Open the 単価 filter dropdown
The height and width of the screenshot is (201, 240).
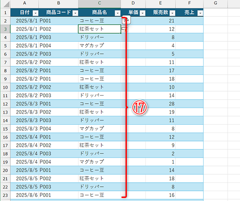pyautogui.click(x=143, y=13)
